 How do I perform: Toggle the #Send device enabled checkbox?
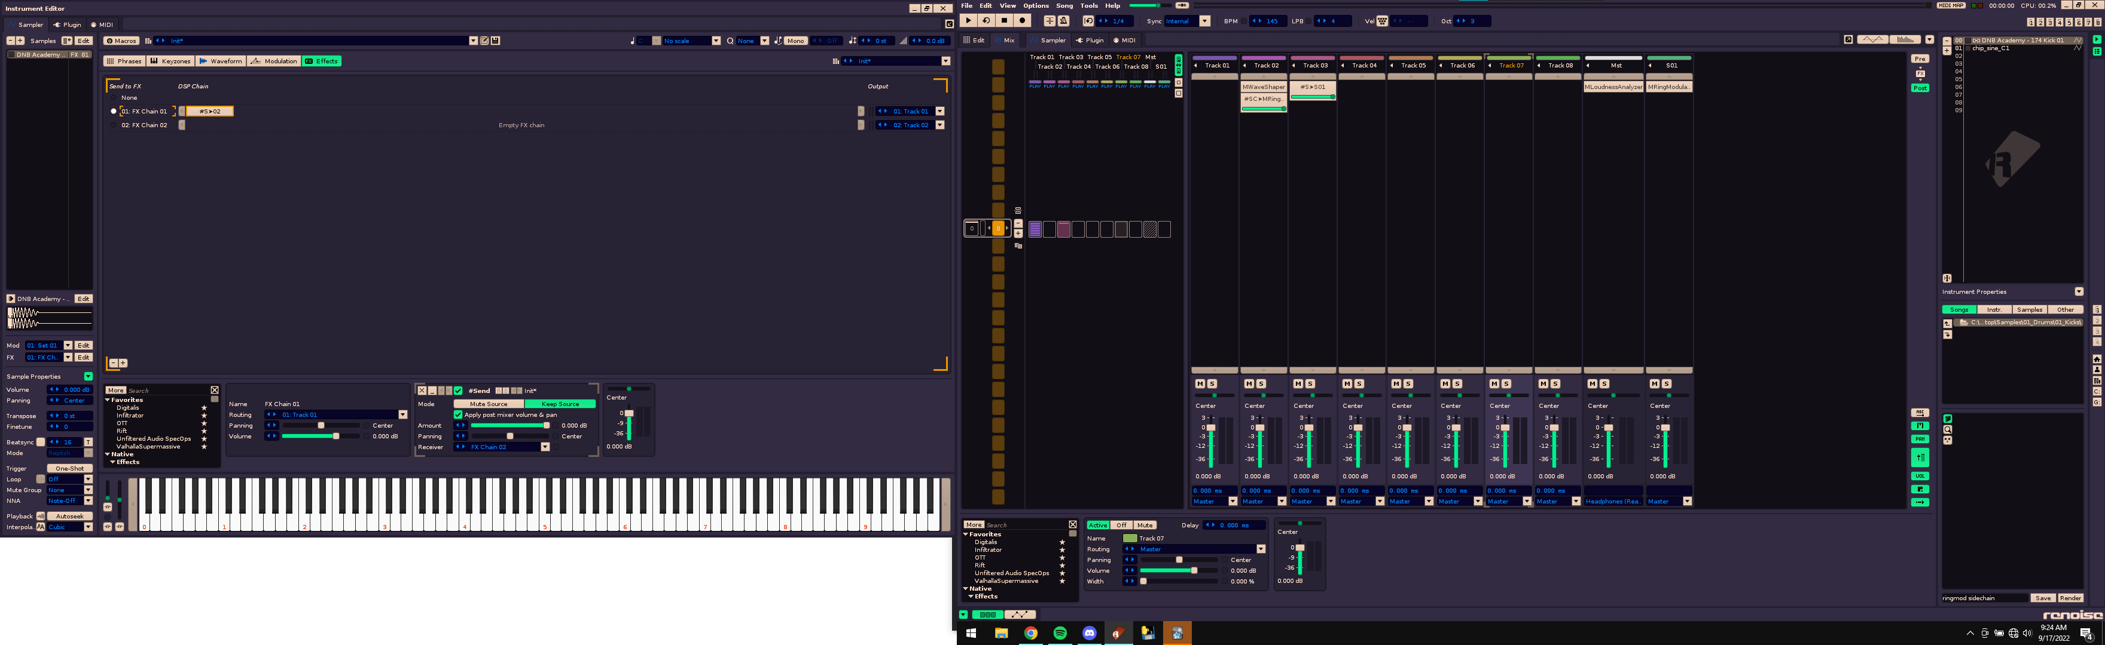tap(459, 391)
